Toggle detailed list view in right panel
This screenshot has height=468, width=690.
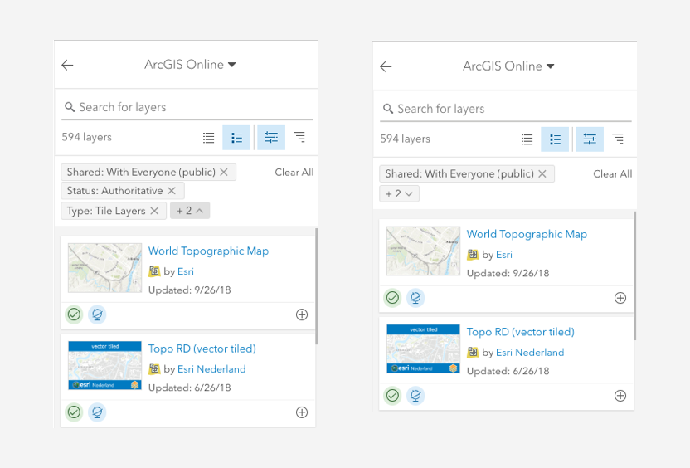tap(555, 139)
